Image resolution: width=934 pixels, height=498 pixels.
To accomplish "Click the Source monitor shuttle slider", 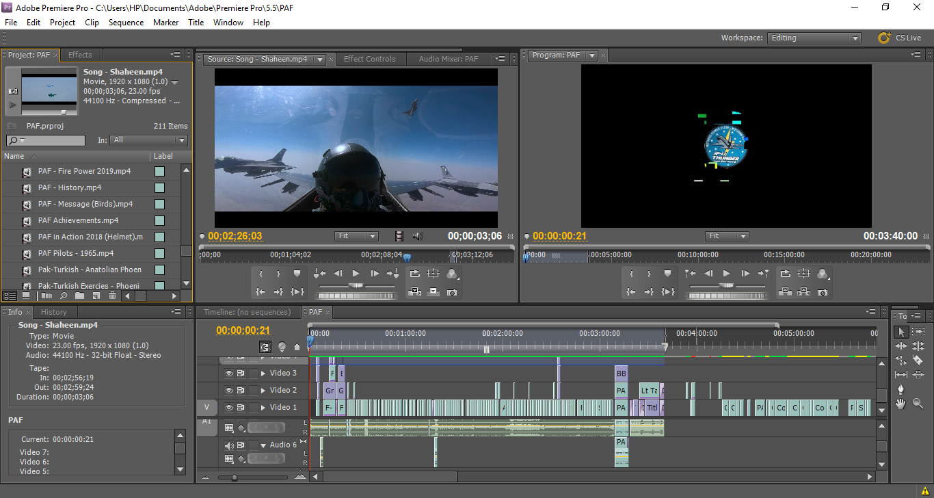I will point(356,286).
